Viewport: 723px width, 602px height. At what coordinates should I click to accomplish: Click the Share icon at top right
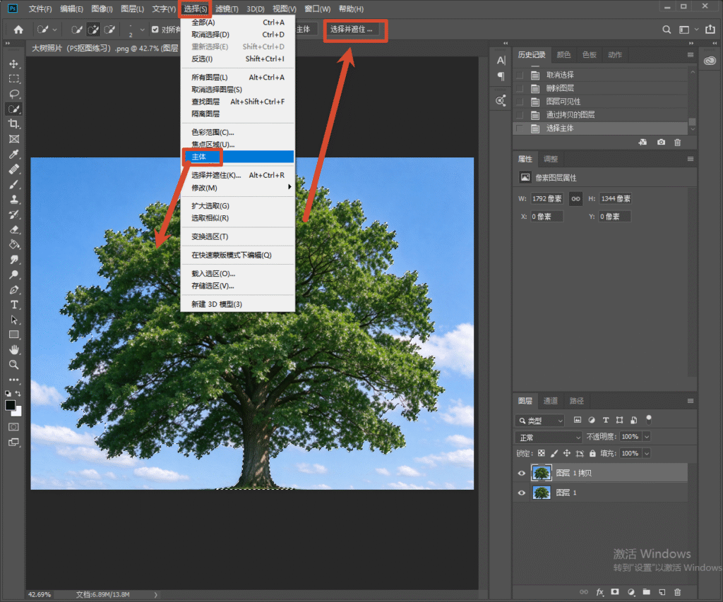click(710, 30)
